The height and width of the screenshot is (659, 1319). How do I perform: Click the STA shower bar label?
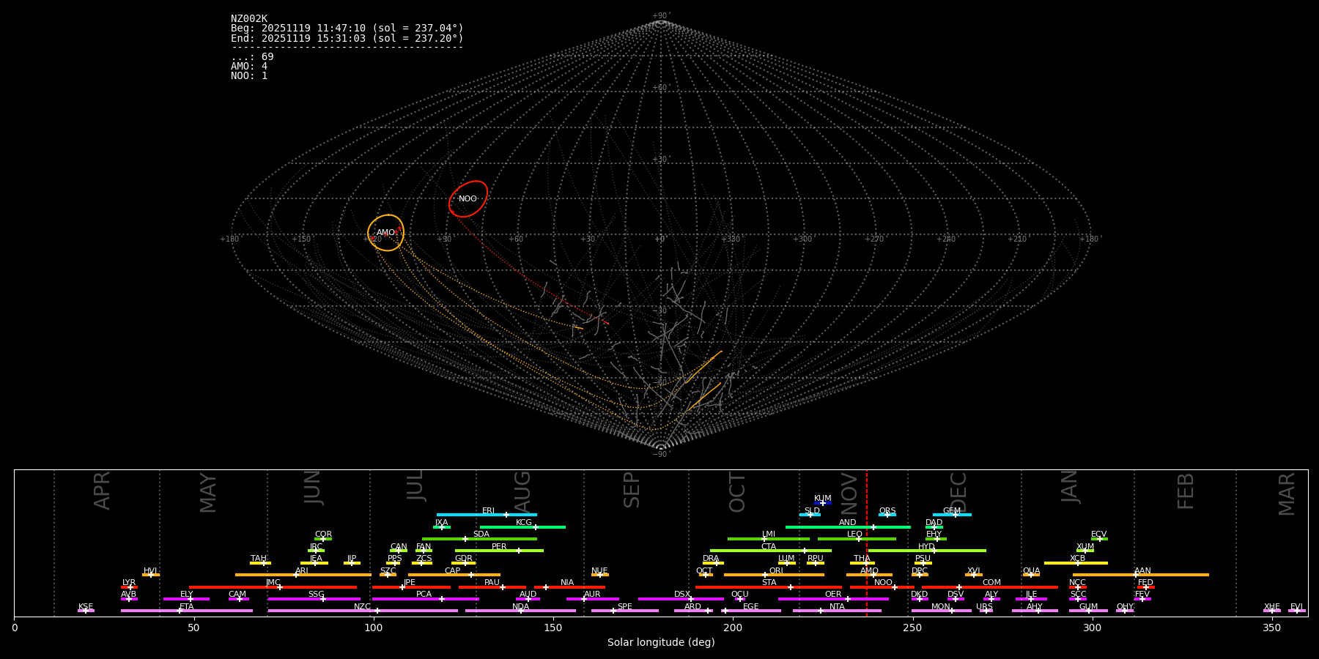coord(769,583)
